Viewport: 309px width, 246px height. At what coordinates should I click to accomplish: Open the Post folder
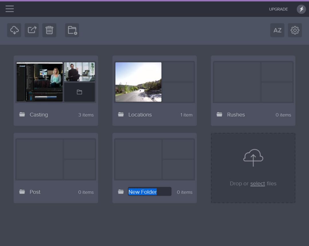click(35, 192)
